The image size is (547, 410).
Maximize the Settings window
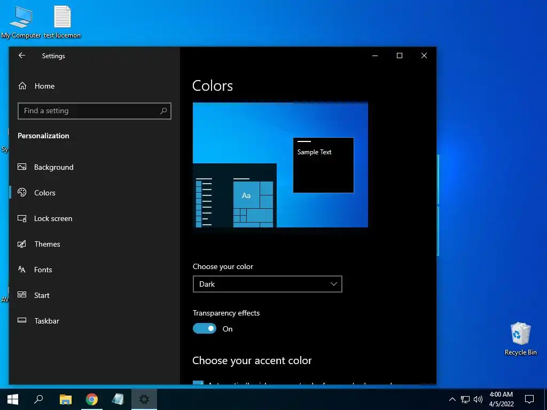400,56
